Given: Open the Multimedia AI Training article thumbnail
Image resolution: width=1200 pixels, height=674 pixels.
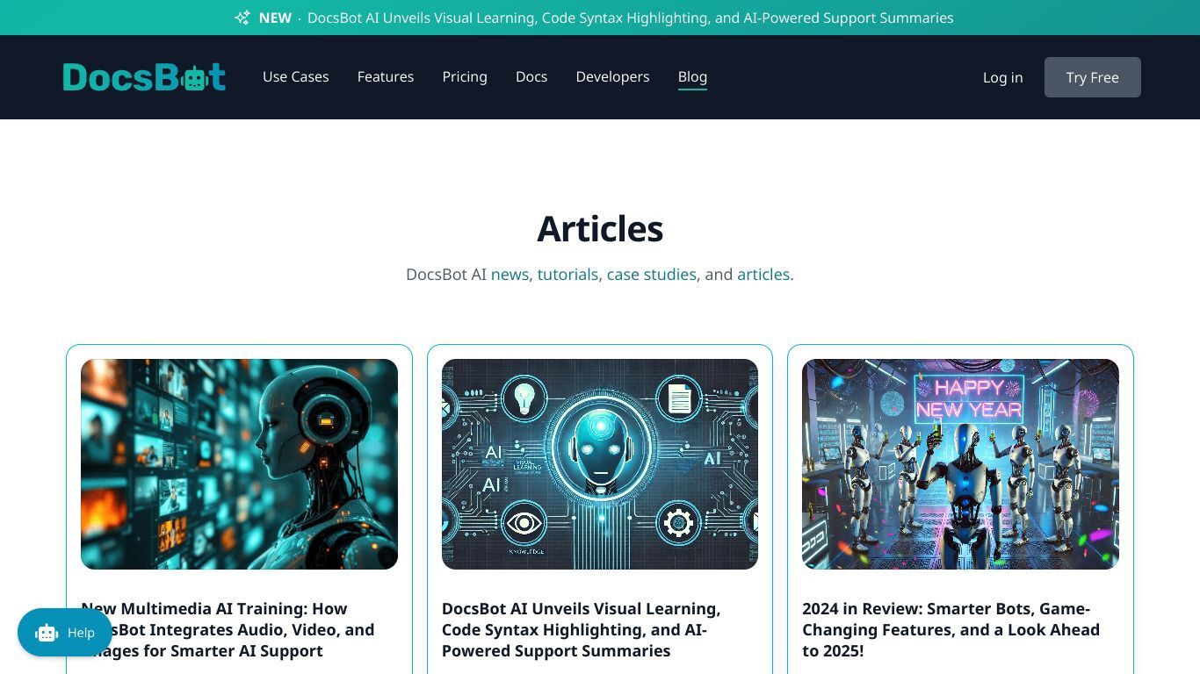Looking at the screenshot, I should coord(239,464).
